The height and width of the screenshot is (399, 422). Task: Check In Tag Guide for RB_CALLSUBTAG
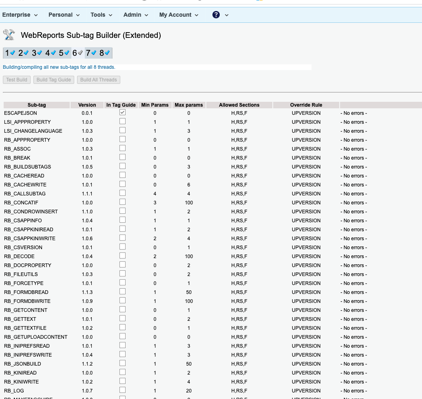(x=122, y=193)
